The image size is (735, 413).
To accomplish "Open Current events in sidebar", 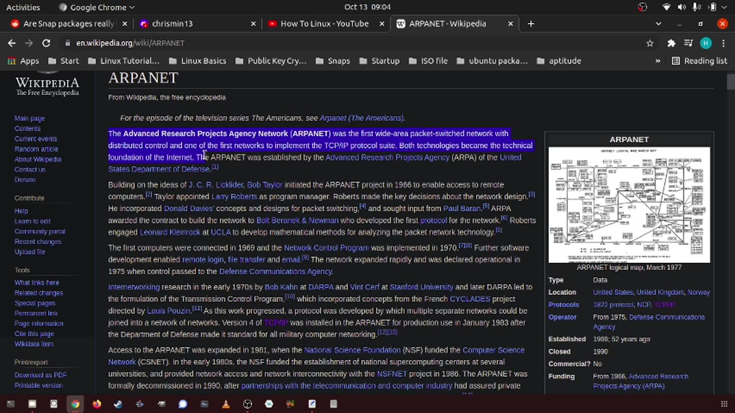I will 36,139.
